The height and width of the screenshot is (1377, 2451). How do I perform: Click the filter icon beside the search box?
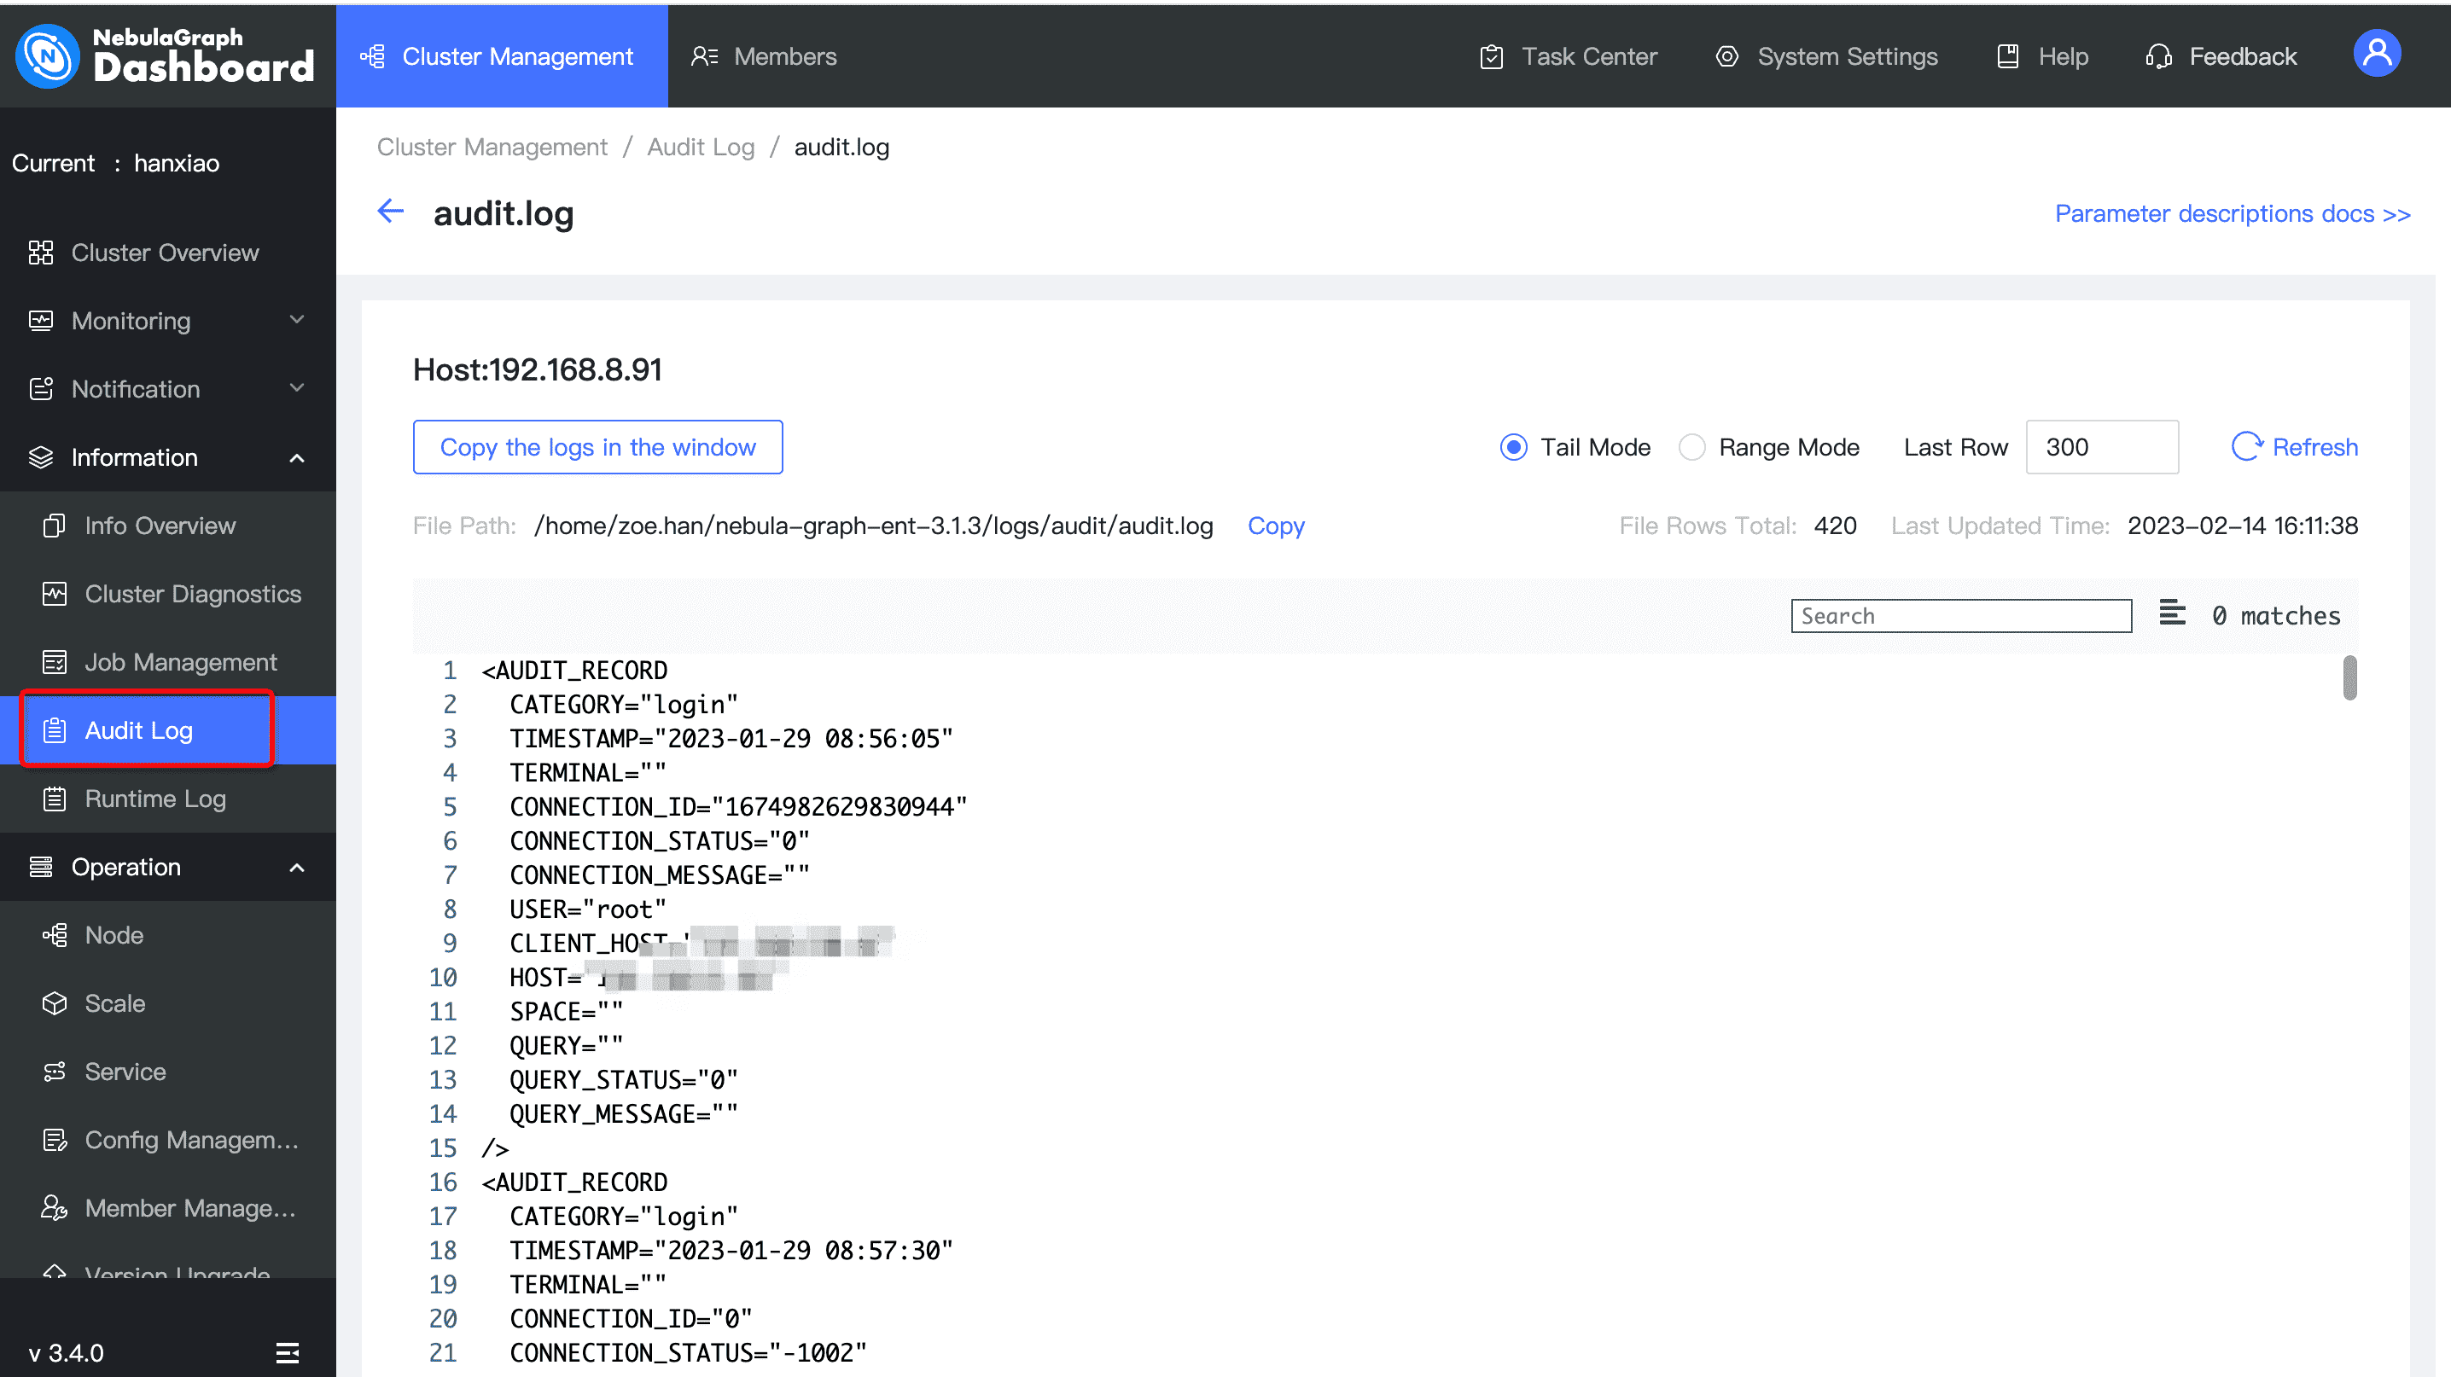(2173, 613)
